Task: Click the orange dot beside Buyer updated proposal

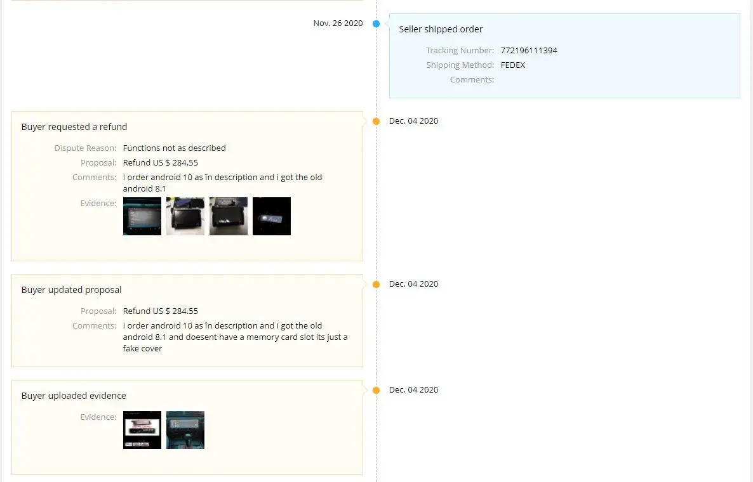Action: tap(376, 284)
